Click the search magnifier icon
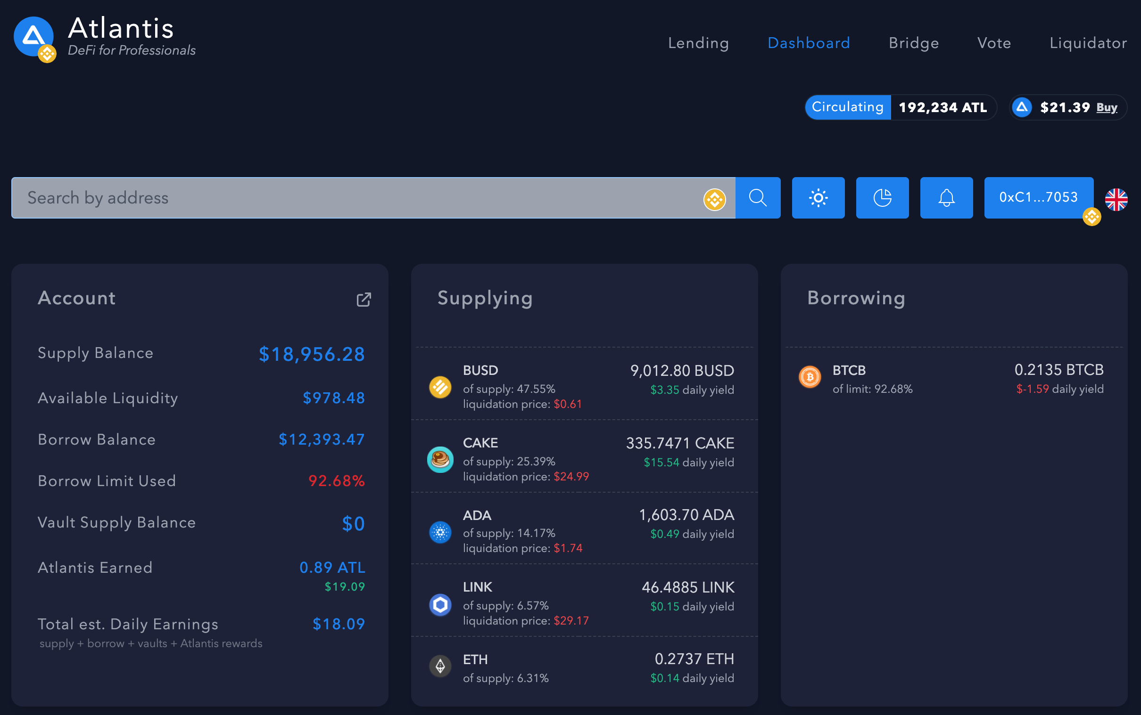The image size is (1141, 715). coord(758,198)
